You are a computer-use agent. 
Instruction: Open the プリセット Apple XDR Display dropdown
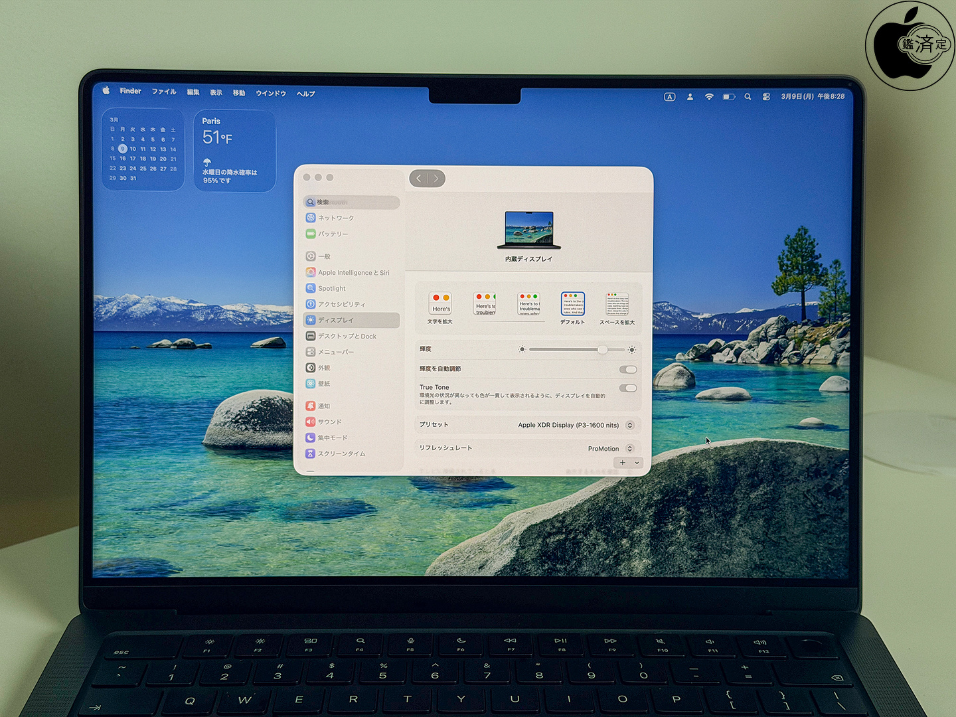(x=629, y=425)
